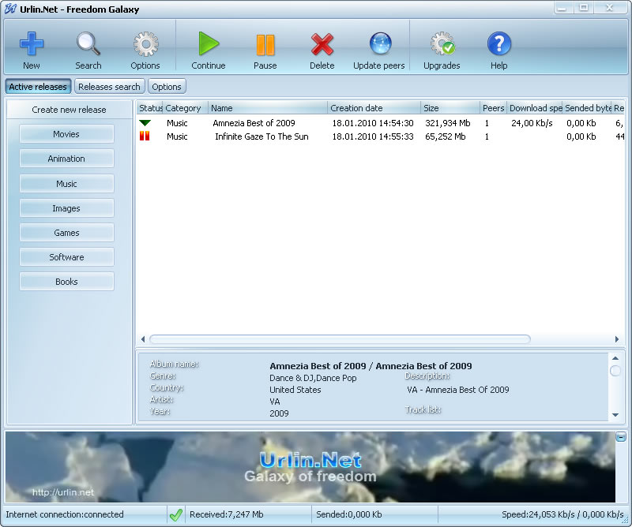The width and height of the screenshot is (632, 527).
Task: Minimize the Freedom Galaxy window
Action: 562,8
